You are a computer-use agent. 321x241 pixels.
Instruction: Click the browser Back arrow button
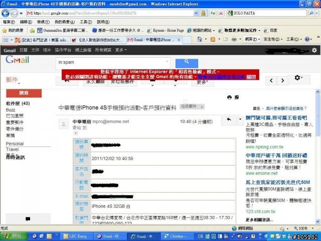[x=6, y=14]
